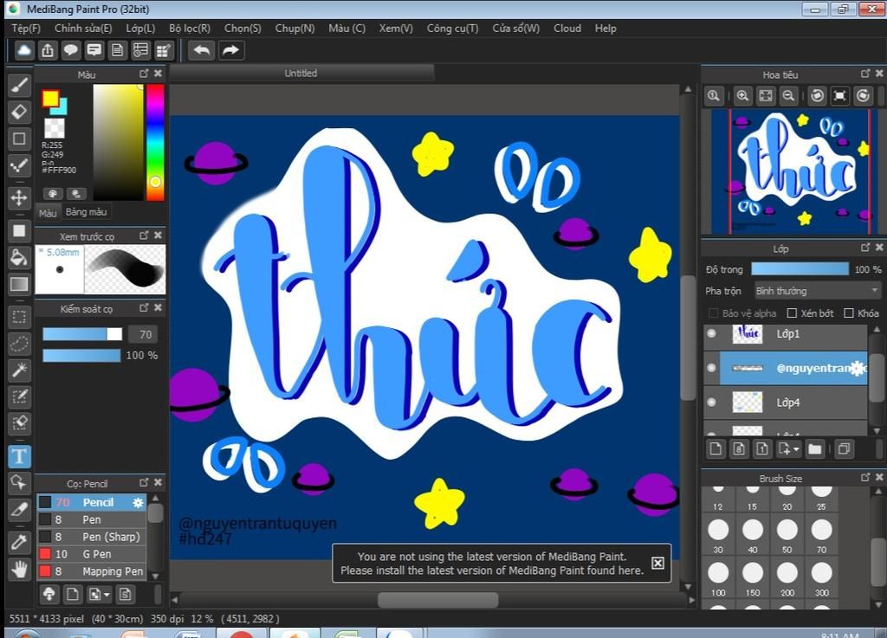
Task: Select the G Pen brush
Action: 92,554
